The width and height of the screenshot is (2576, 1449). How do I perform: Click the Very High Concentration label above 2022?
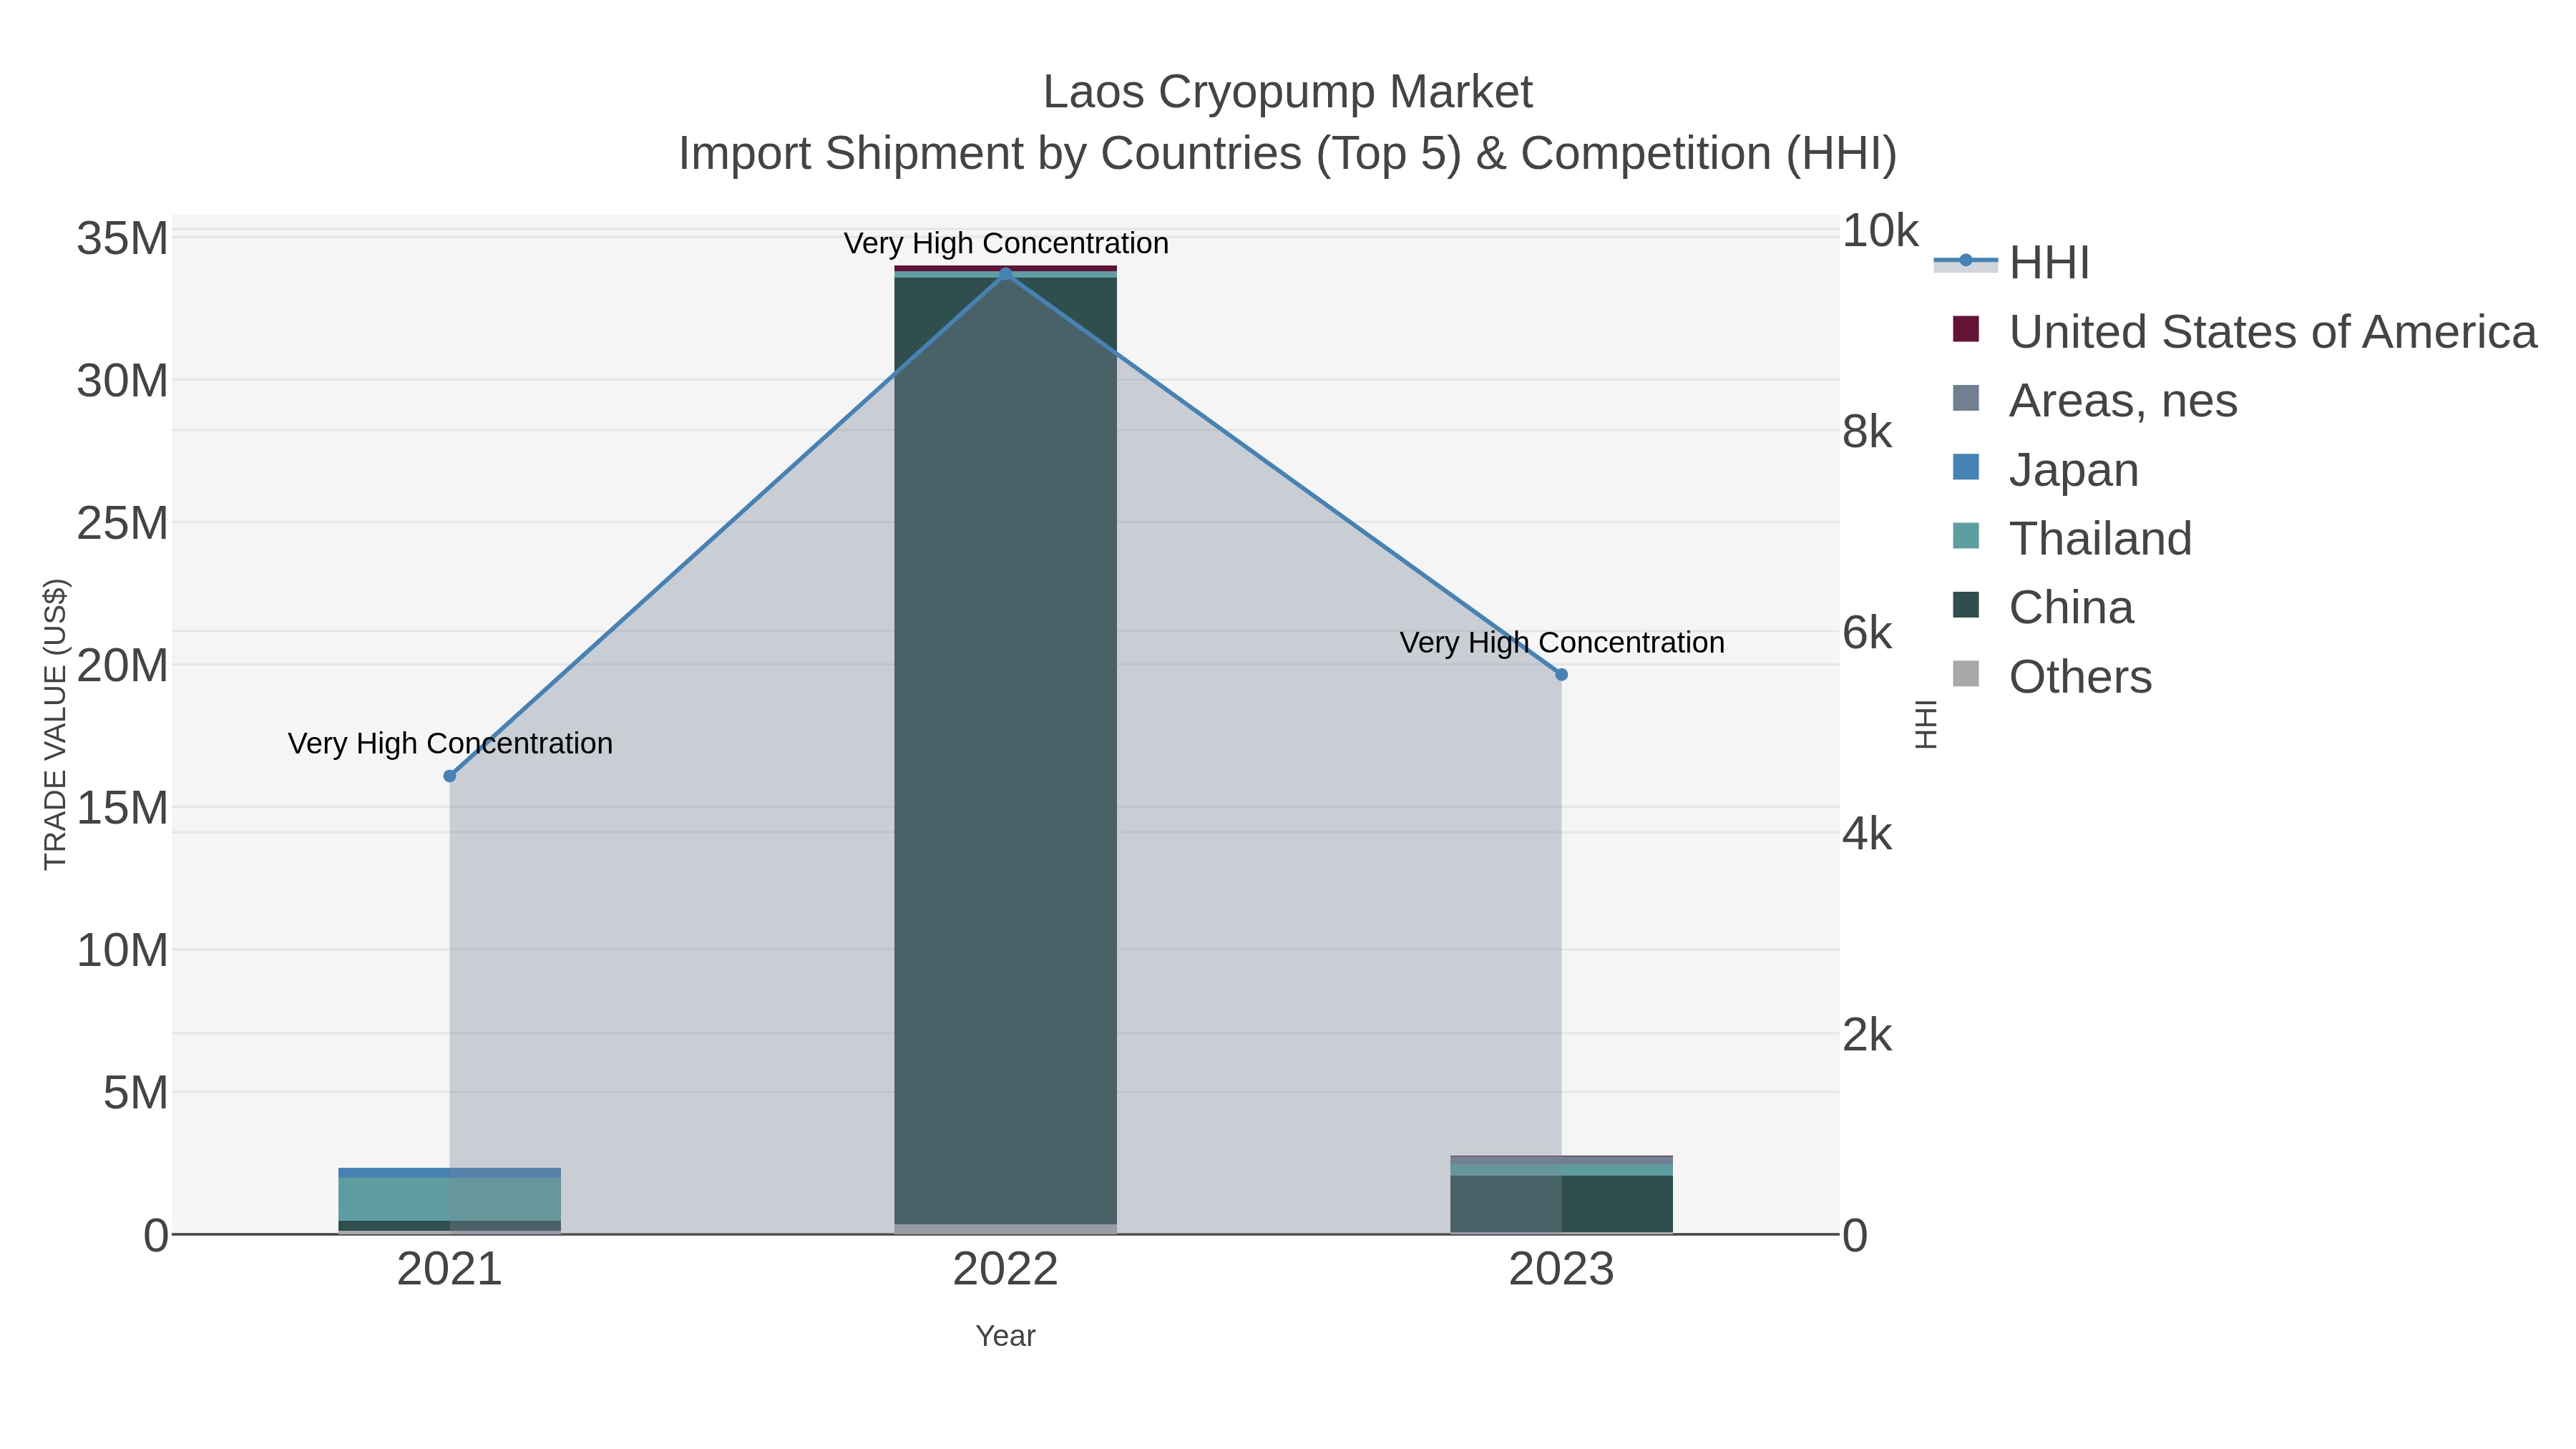(1006, 243)
